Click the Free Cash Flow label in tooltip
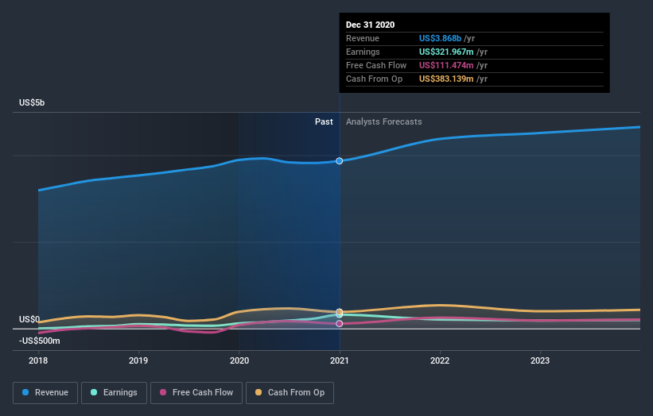The image size is (653, 416). 376,65
